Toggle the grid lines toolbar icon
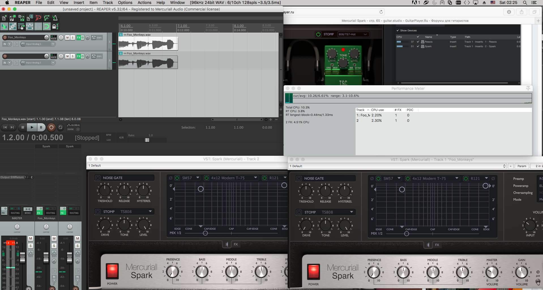The width and height of the screenshot is (543, 290). pos(38,27)
